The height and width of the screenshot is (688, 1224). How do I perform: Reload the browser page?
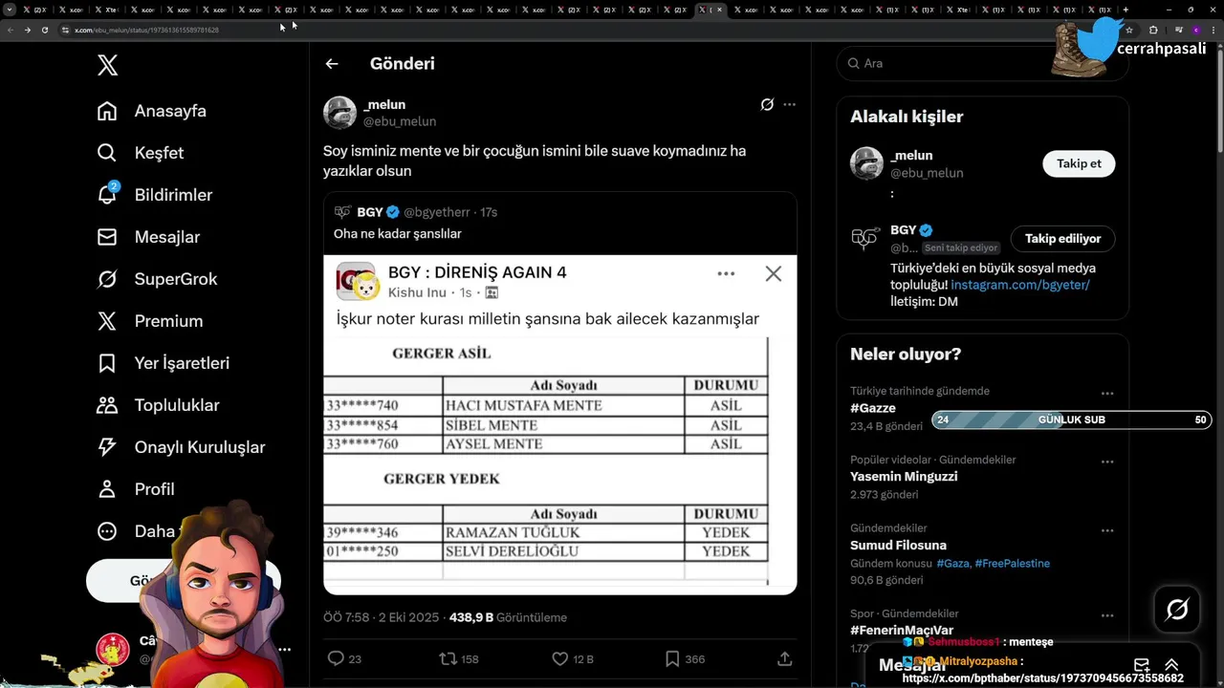[44, 30]
